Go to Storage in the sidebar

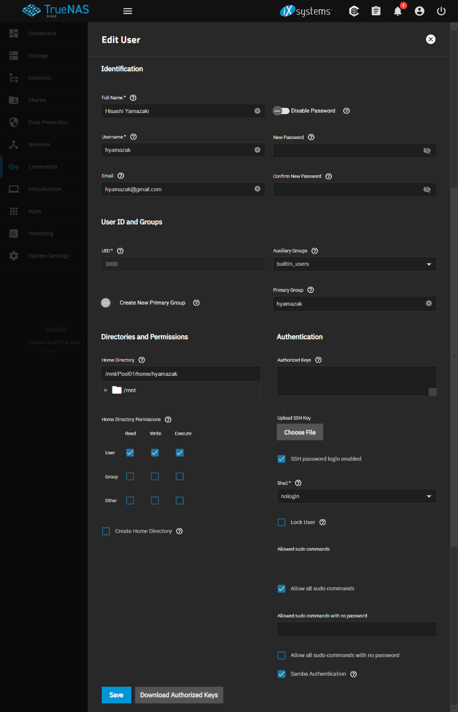point(38,56)
